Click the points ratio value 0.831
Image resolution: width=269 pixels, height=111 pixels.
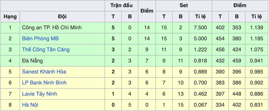click(257, 105)
